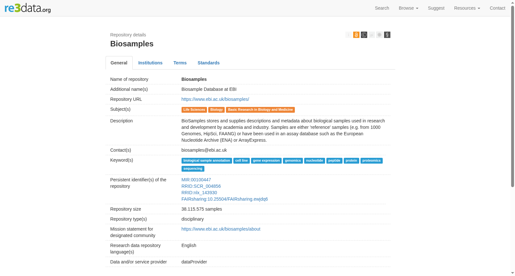Image resolution: width=515 pixels, height=276 pixels.
Task: Open the Contact page
Action: [498, 8]
